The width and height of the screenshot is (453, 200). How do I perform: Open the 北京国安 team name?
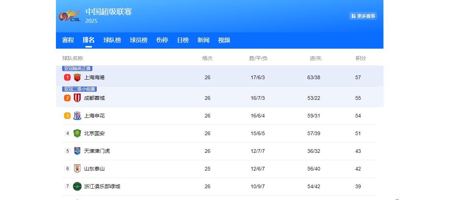[95, 133]
